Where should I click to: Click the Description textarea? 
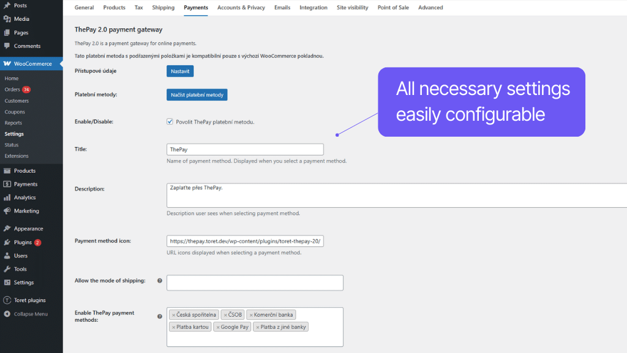pyautogui.click(x=397, y=195)
